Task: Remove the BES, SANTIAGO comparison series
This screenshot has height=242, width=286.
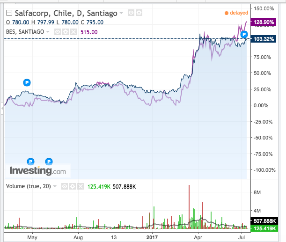Action: click(73, 32)
